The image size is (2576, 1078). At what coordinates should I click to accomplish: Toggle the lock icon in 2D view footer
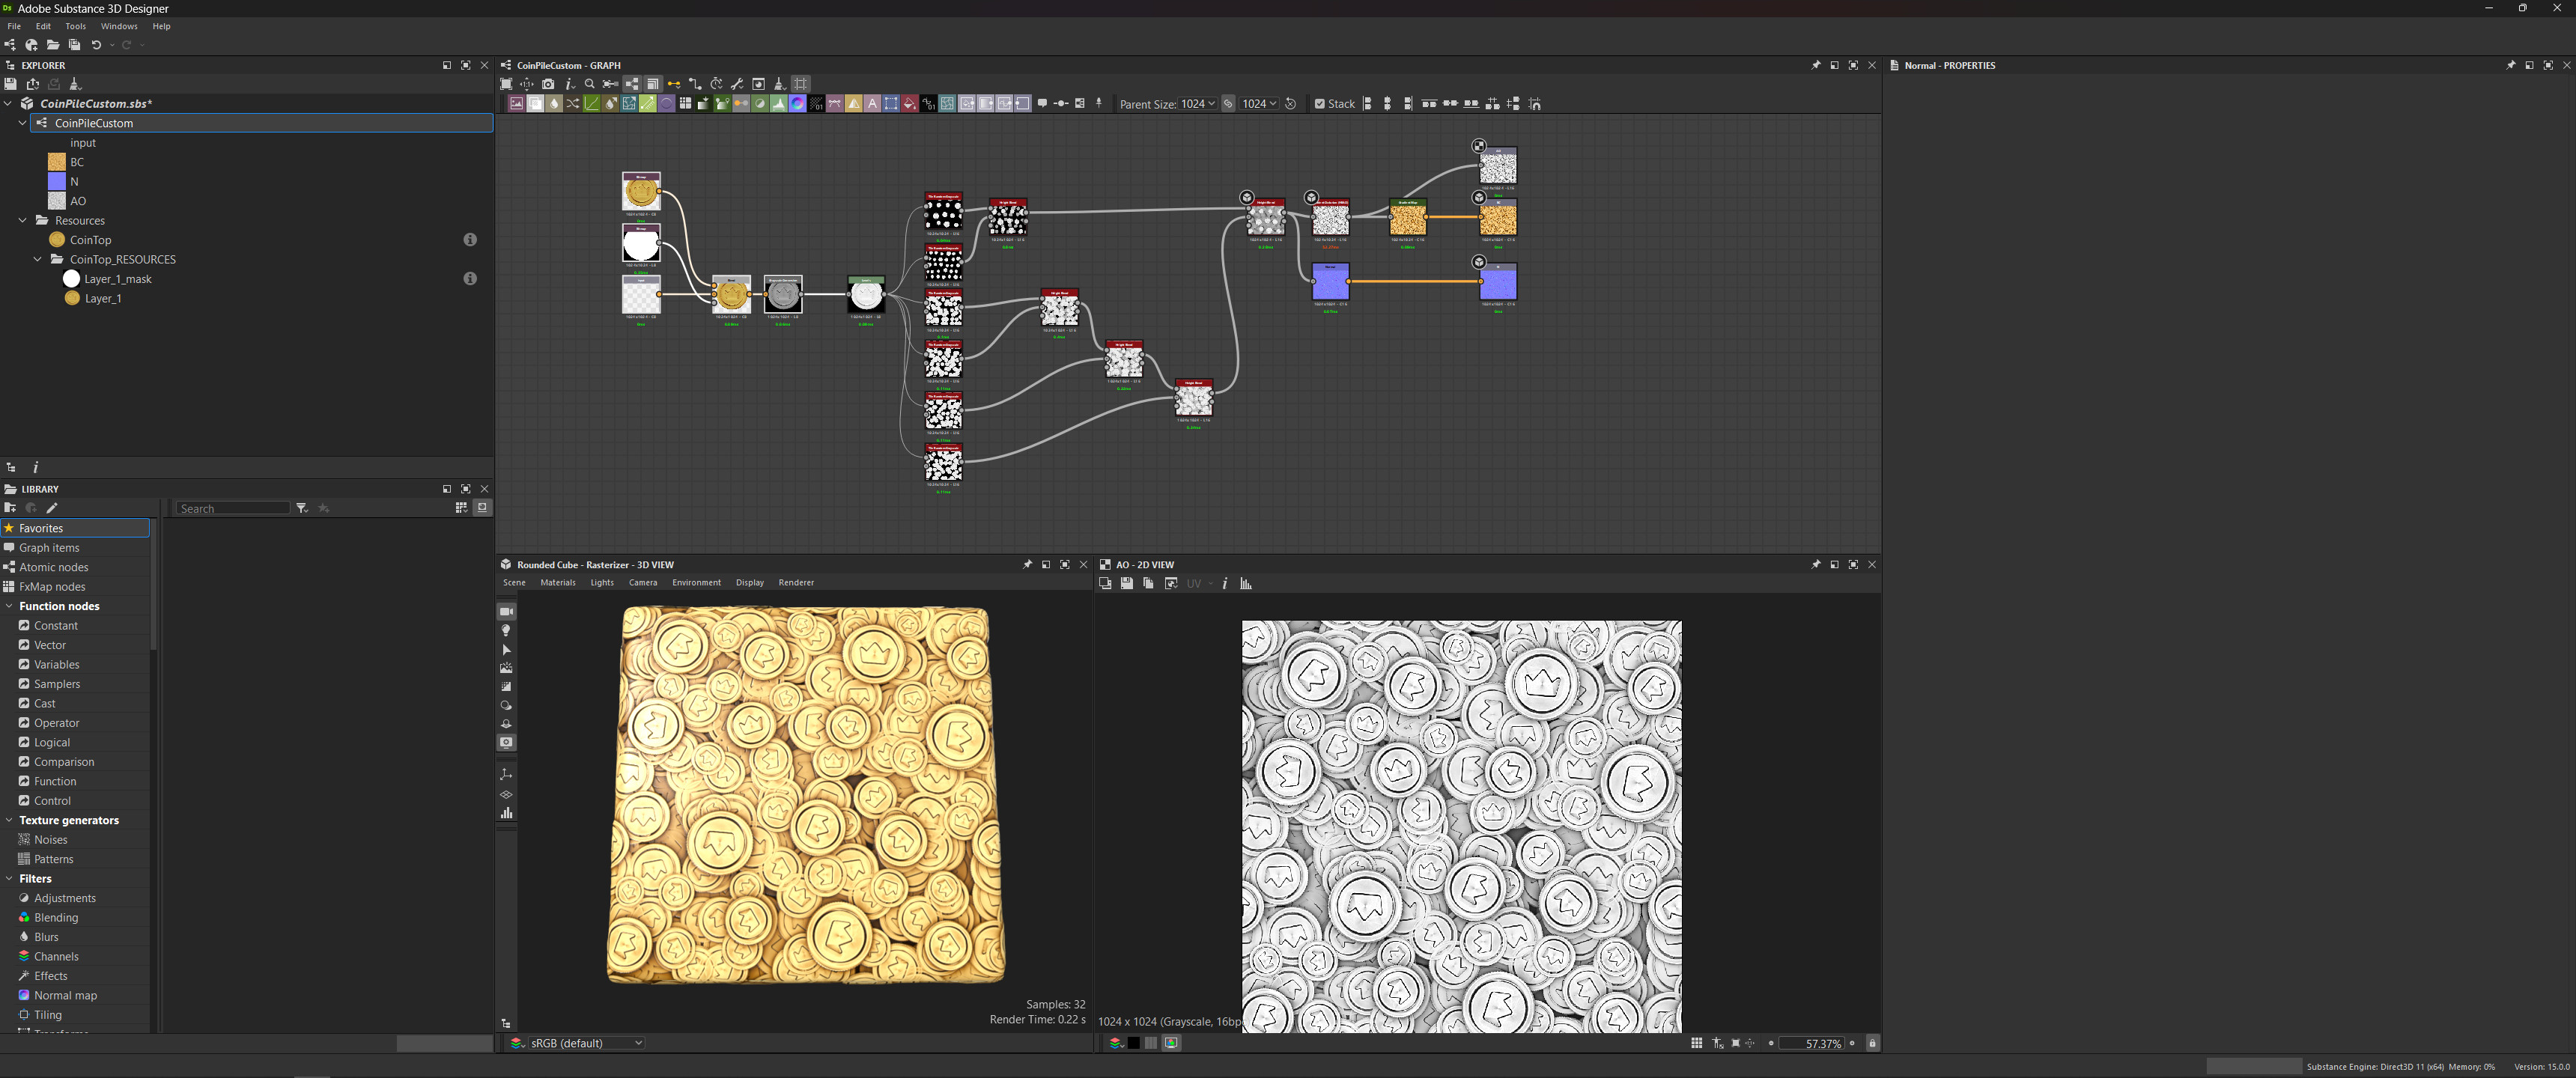(1872, 1043)
